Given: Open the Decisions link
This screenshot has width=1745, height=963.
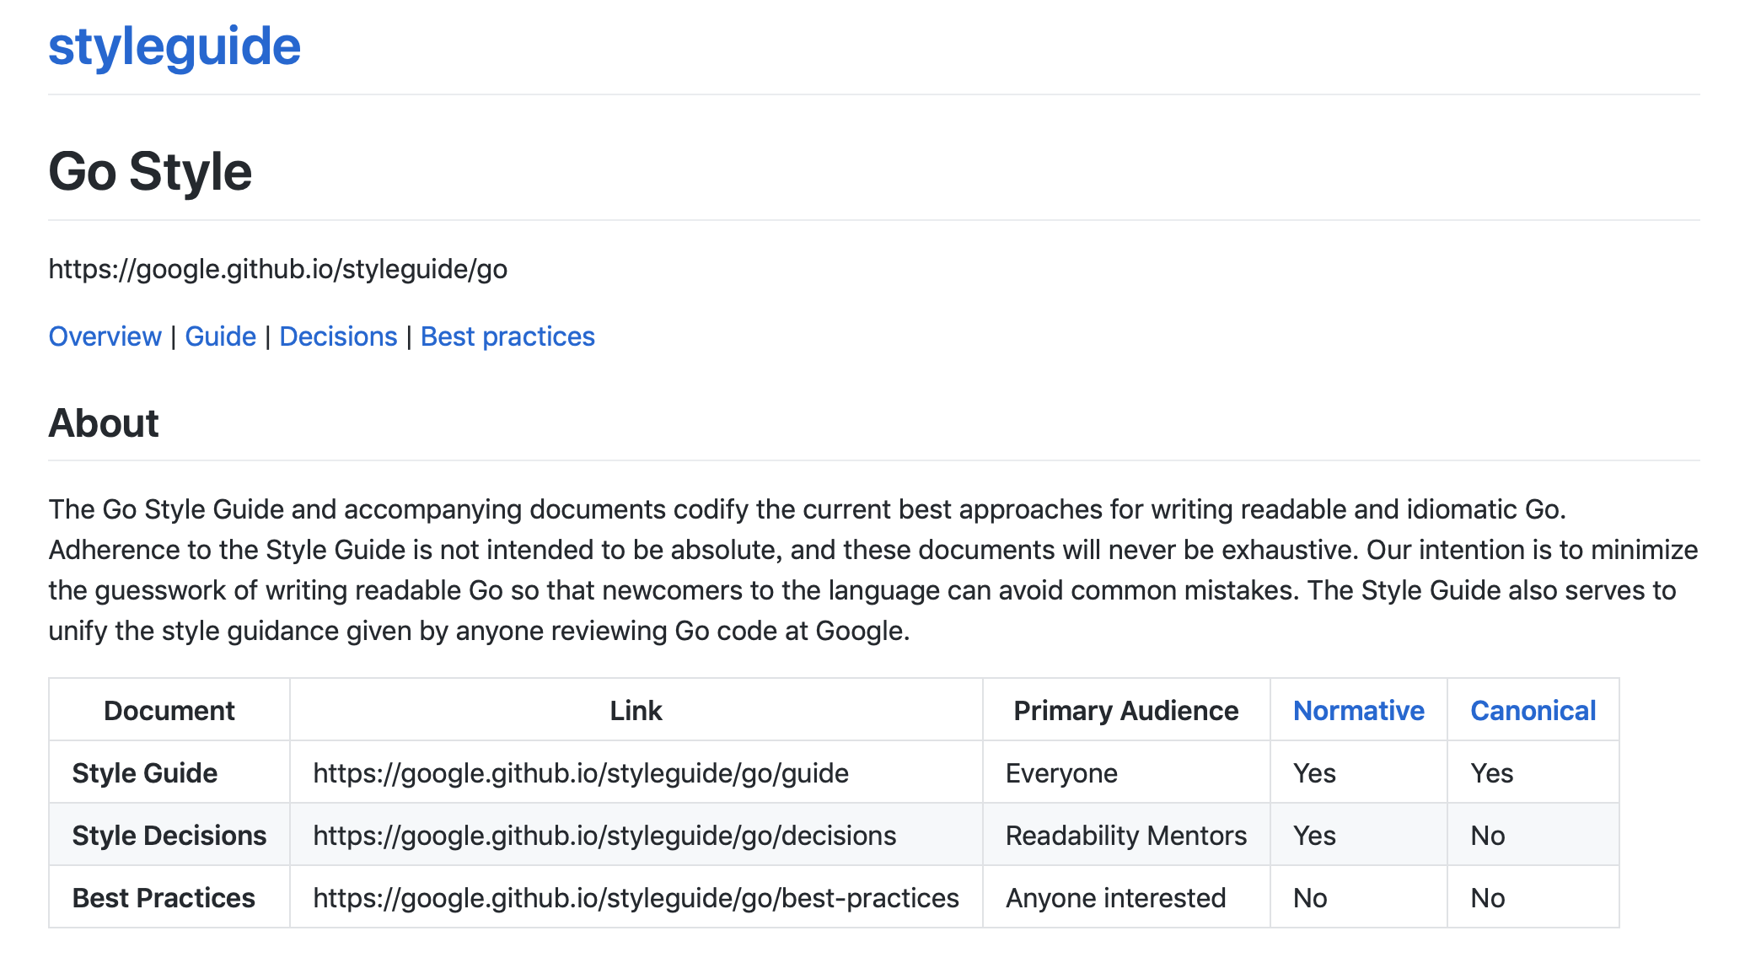Looking at the screenshot, I should [338, 336].
